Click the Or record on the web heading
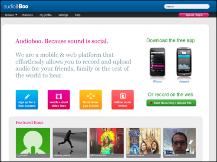Image resolution: width=217 pixels, height=162 pixels. click(171, 95)
